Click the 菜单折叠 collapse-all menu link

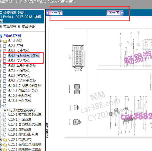click(x=28, y=27)
